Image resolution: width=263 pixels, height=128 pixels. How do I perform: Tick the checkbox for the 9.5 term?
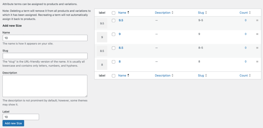(x=114, y=21)
